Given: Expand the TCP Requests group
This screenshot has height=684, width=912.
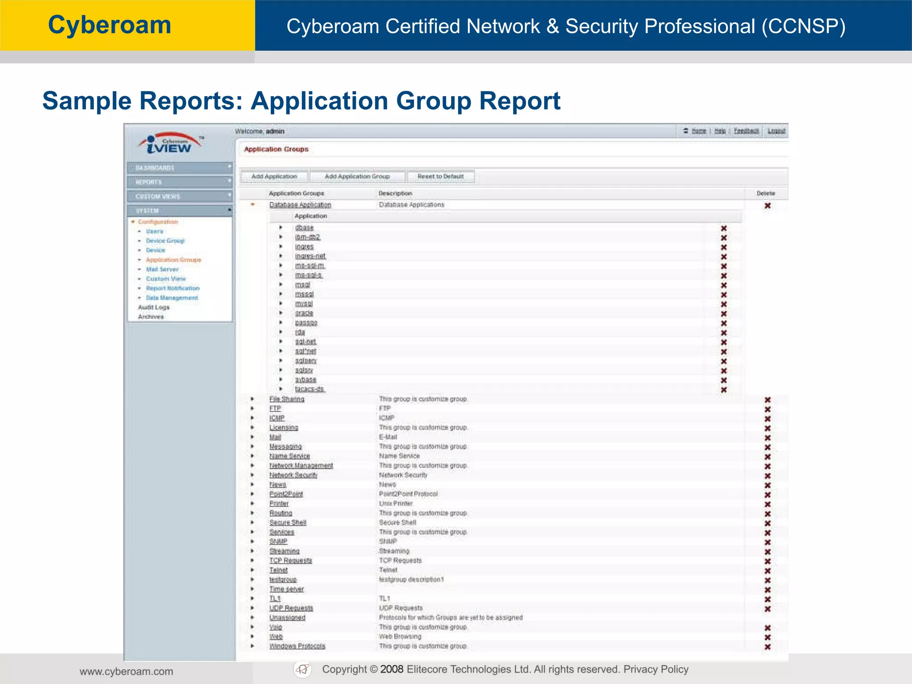Looking at the screenshot, I should [252, 560].
